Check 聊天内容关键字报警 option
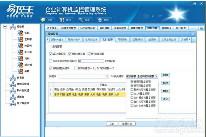 pyautogui.click(x=132, y=89)
